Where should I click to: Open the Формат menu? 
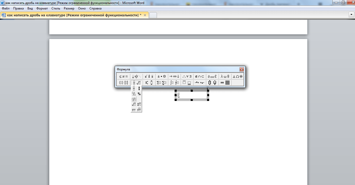click(42, 8)
